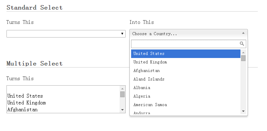Click the dropdown list scrollbar thumb
The width and height of the screenshot is (267, 131).
[x=243, y=58]
